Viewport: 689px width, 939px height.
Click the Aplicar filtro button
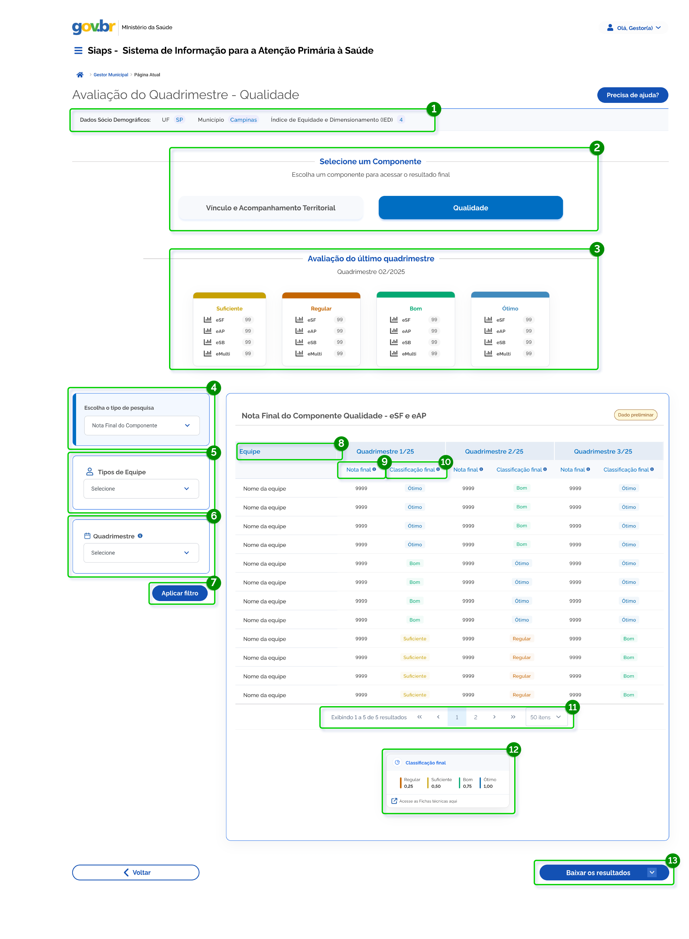coord(180,593)
